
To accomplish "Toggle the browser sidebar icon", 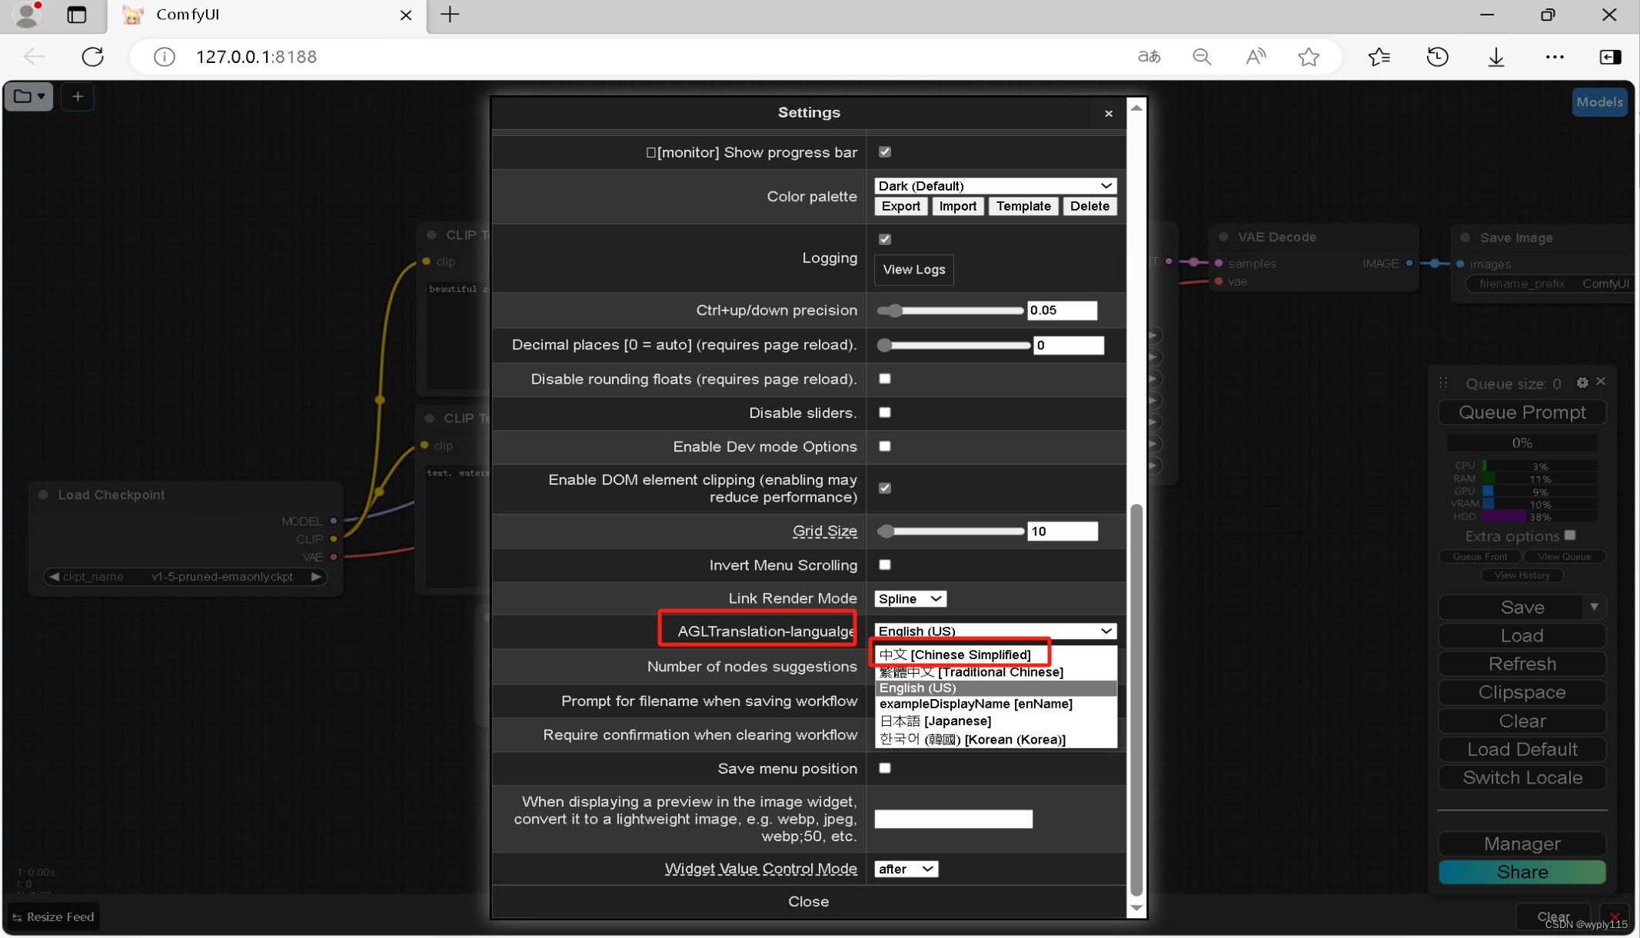I will pos(1610,57).
